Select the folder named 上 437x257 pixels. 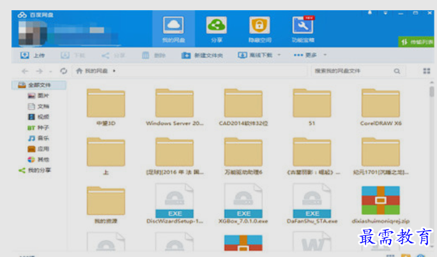(105, 156)
